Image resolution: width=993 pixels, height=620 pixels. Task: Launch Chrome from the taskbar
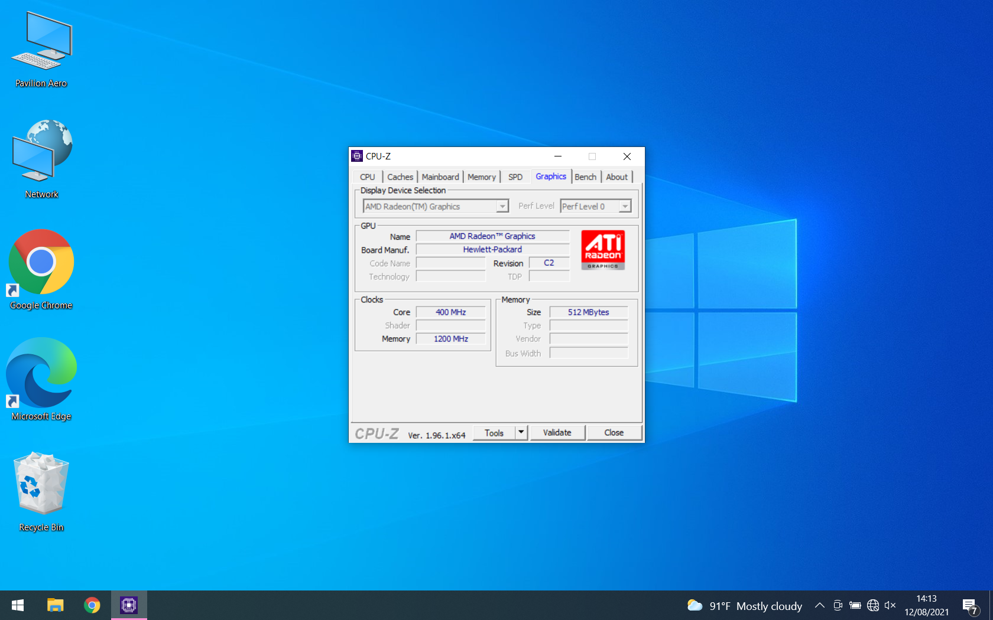[x=92, y=605]
